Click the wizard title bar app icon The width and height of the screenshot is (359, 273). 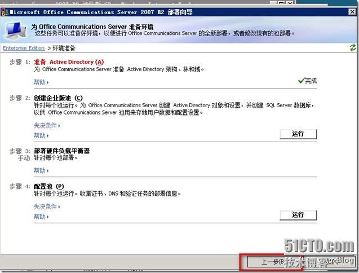coord(5,12)
